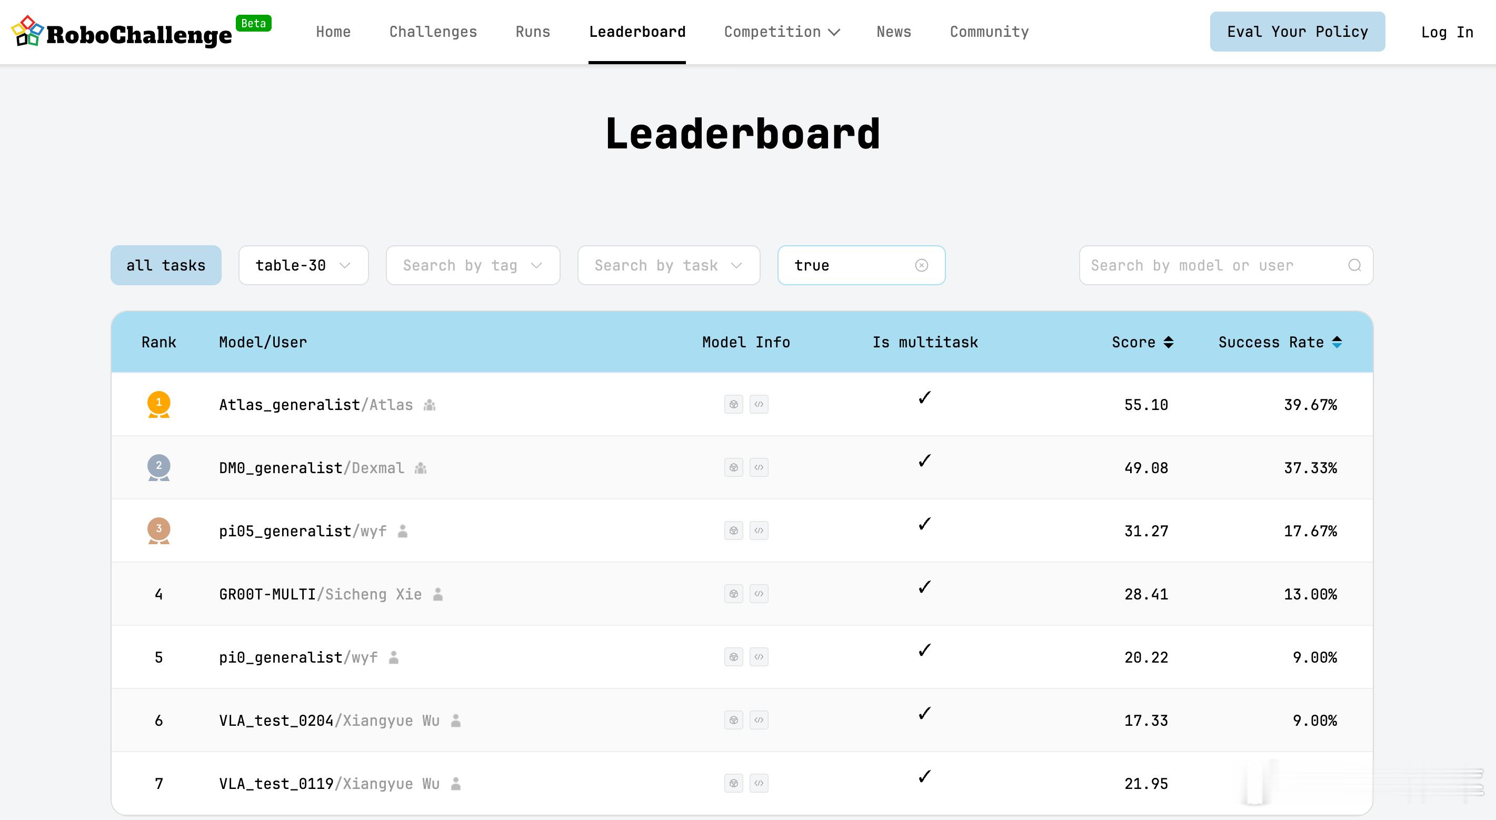
Task: Click the code icon for VLA_test_0204
Action: point(759,720)
